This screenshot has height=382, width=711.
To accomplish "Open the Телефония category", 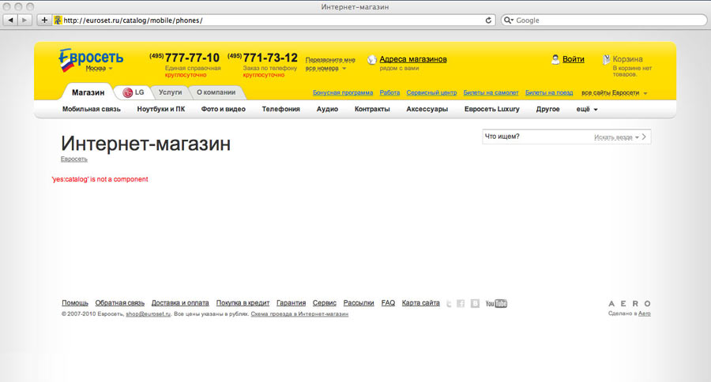I will coord(280,109).
